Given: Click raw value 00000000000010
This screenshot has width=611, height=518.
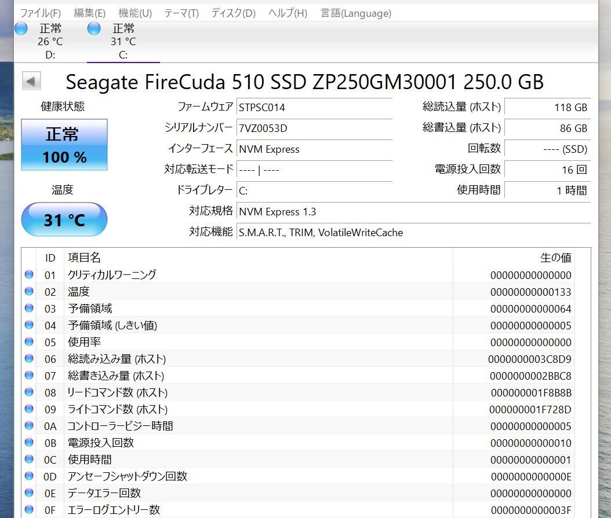Looking at the screenshot, I should [x=531, y=443].
